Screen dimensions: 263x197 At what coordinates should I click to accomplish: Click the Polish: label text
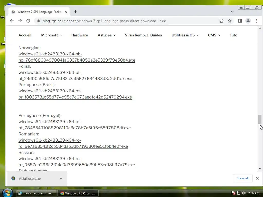point(25,66)
